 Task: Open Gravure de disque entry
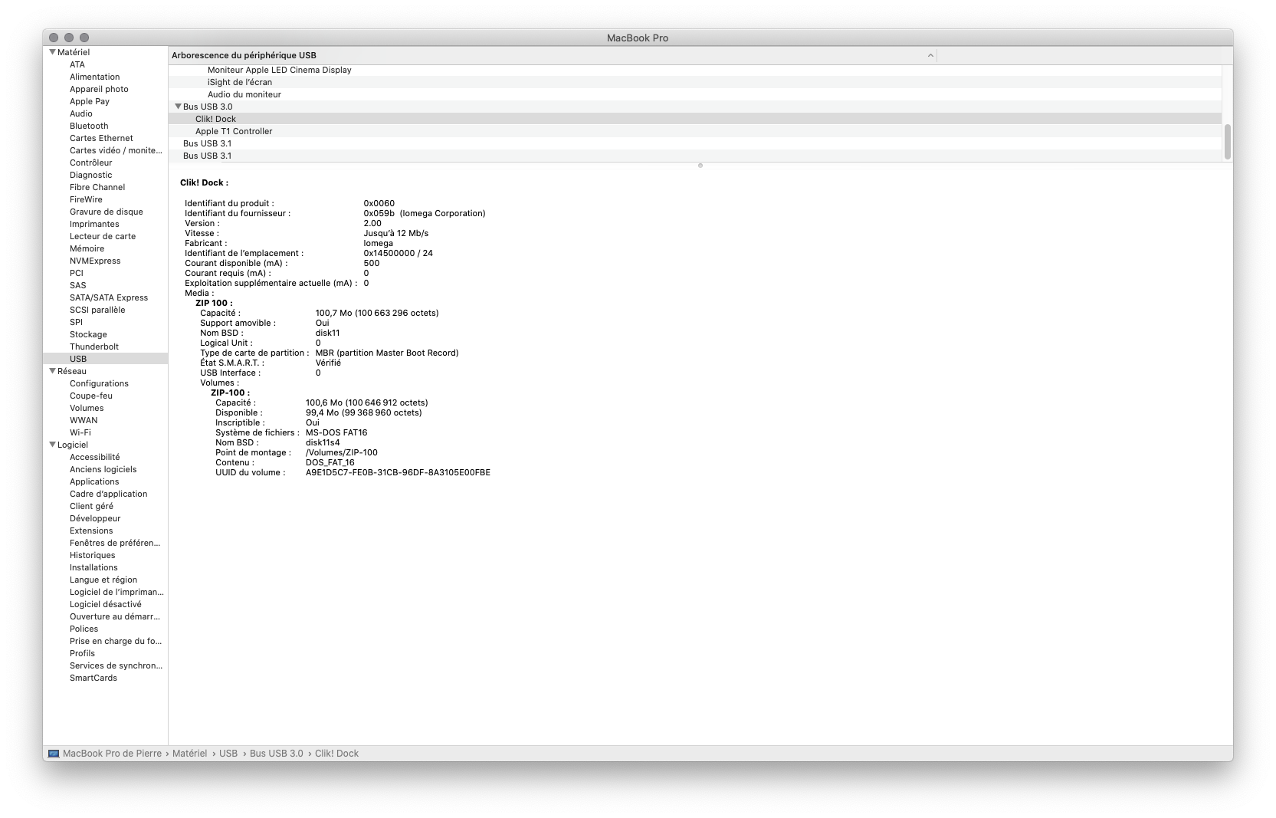click(x=107, y=212)
